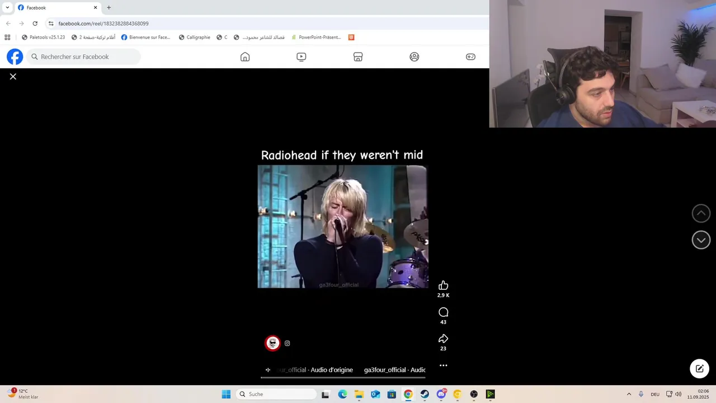This screenshot has height=403, width=716.
Task: Open the Groups icon in Facebook header
Action: (x=414, y=57)
